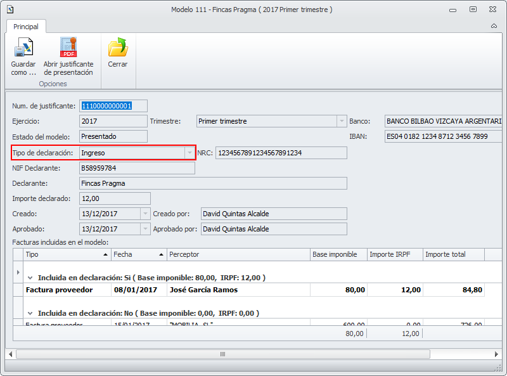Click the Cerrar folder icon
The height and width of the screenshot is (376, 507).
point(118,48)
